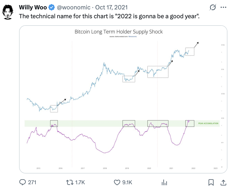The image size is (232, 188).
Task: Click the 271 replies count
Action: point(32,182)
